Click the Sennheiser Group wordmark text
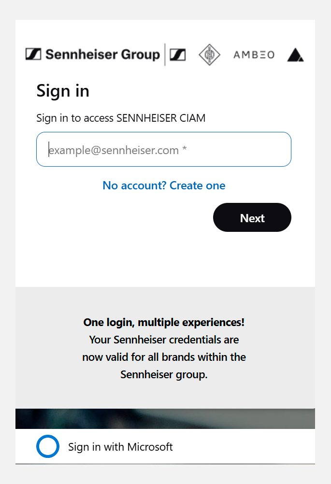Image resolution: width=331 pixels, height=484 pixels. click(x=102, y=55)
